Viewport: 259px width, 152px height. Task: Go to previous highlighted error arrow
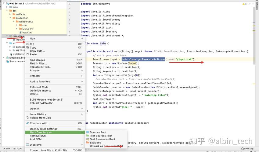click(x=249, y=4)
